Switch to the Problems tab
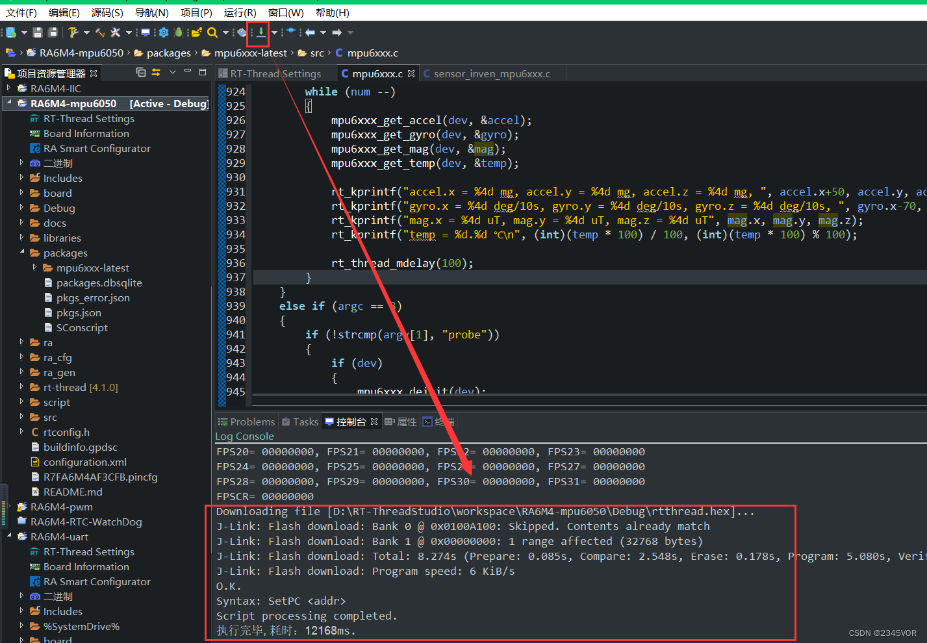Viewport: 927px width, 643px height. pyautogui.click(x=252, y=422)
